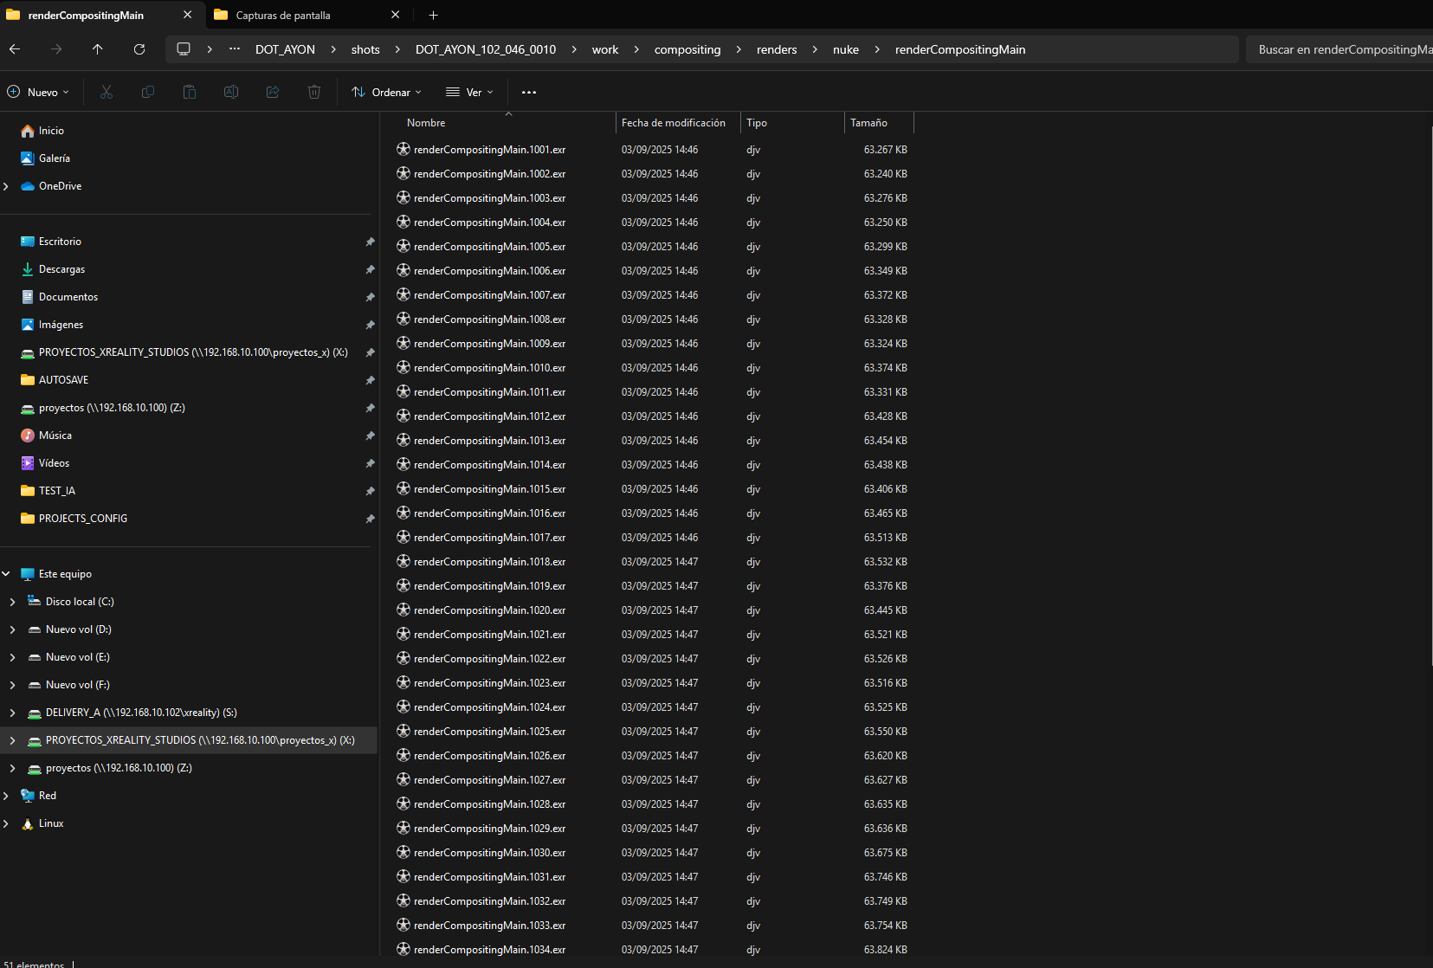This screenshot has height=968, width=1433.
Task: Switch to Capturas de pantalla tab
Action: (x=283, y=15)
